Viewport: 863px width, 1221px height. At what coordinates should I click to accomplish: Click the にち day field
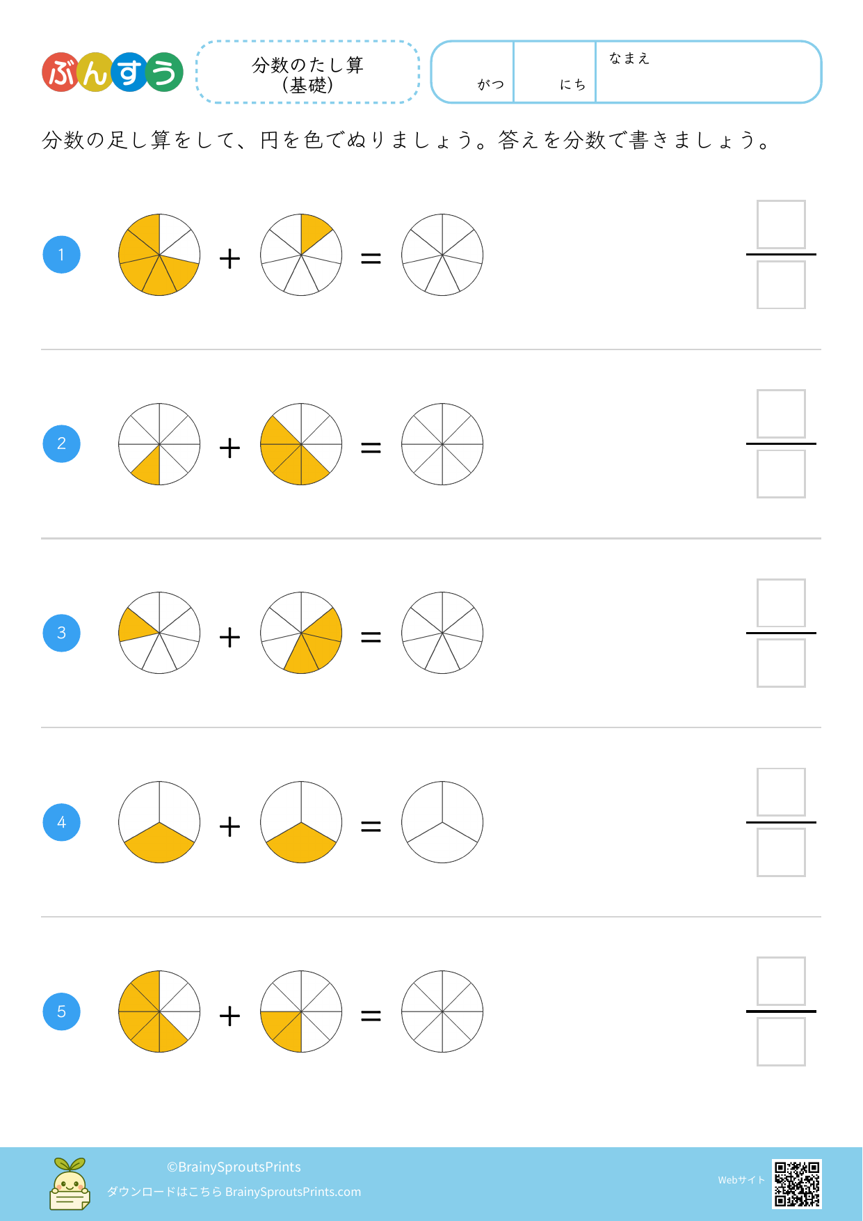coord(554,72)
